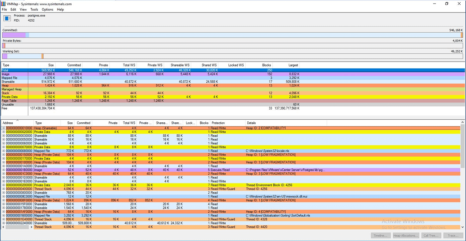Expand the Mapped File entry for locale.nls
This screenshot has width=466, height=241.
point(3,151)
